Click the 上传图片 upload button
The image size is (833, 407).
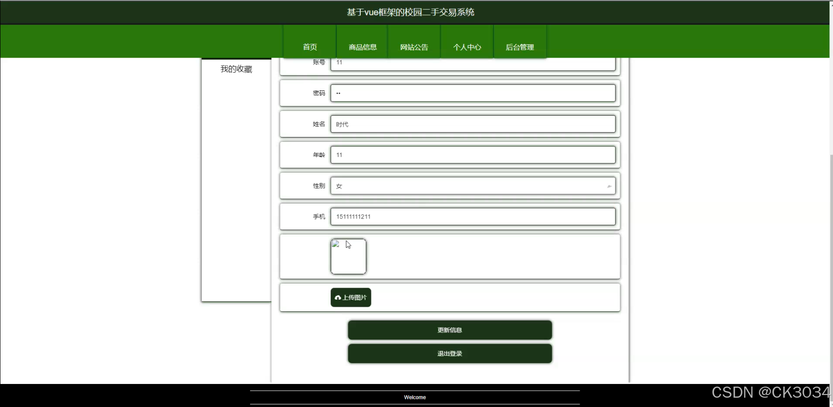(x=351, y=297)
